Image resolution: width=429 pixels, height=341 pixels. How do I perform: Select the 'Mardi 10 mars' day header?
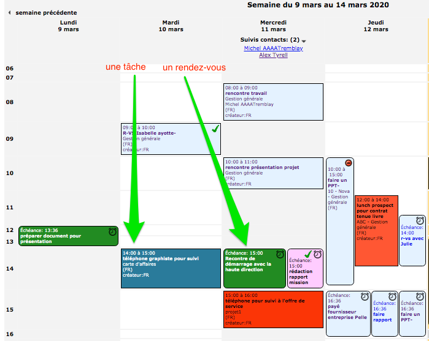(x=171, y=26)
